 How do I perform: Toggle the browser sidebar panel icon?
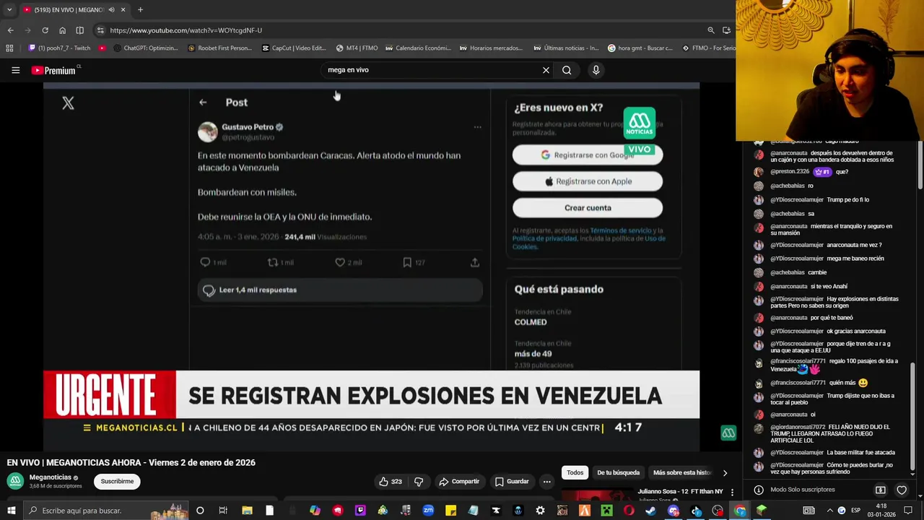coord(79,30)
